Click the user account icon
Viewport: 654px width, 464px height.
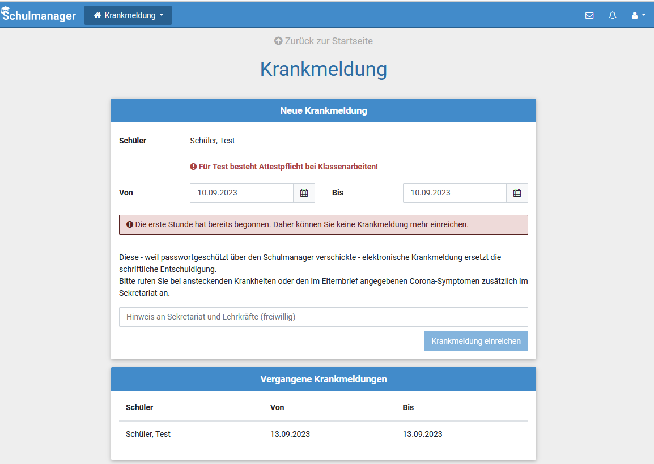(x=635, y=16)
